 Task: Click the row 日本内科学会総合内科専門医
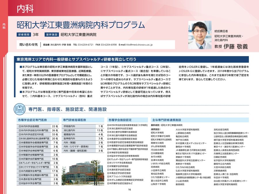(38, 130)
